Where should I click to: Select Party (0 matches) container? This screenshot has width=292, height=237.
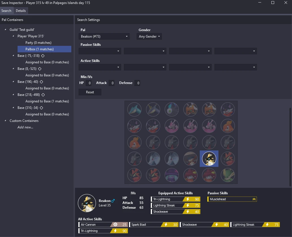point(38,43)
